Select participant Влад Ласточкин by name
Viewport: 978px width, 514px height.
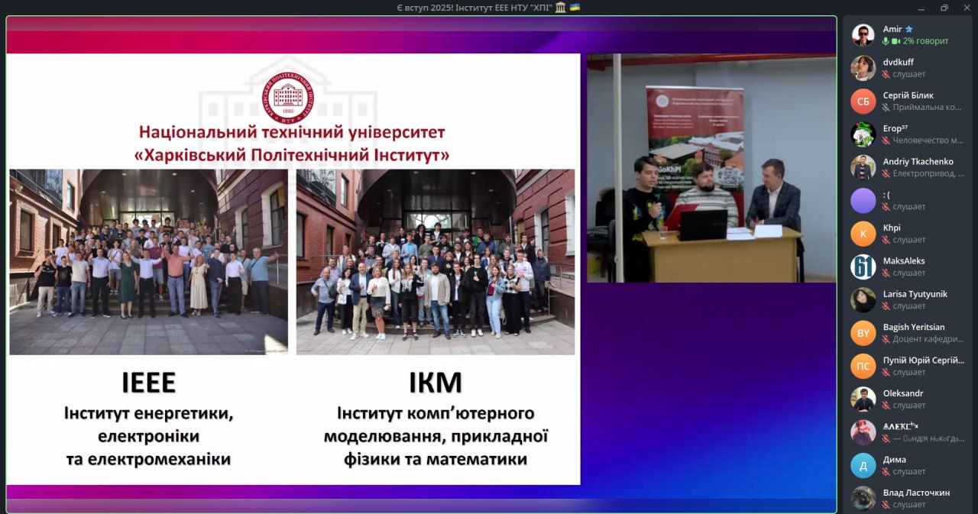coord(916,493)
